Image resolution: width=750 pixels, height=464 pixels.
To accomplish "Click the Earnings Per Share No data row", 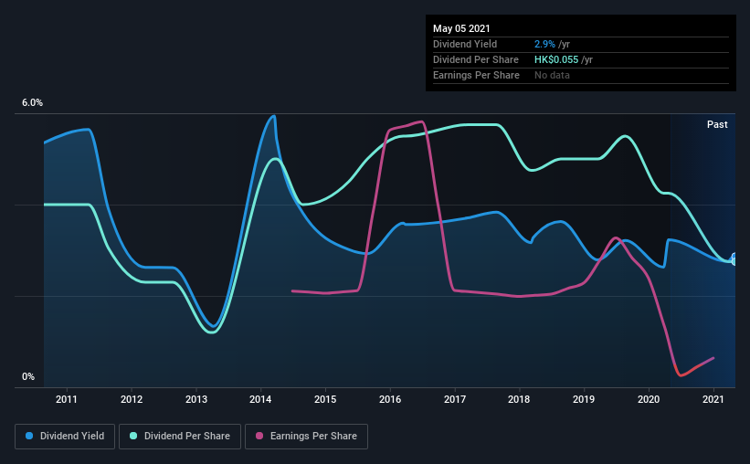I will pyautogui.click(x=581, y=75).
